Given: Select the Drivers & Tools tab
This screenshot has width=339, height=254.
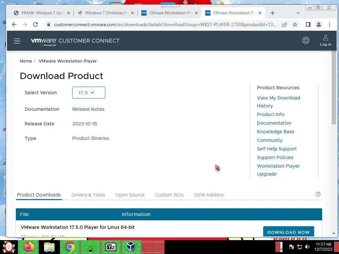Looking at the screenshot, I should coord(88,195).
